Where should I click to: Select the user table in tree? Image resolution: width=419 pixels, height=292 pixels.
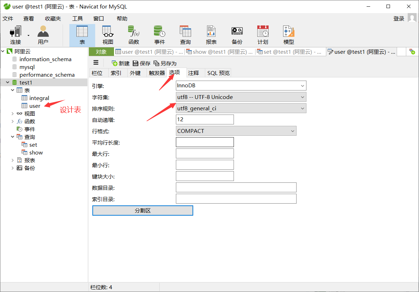[35, 106]
